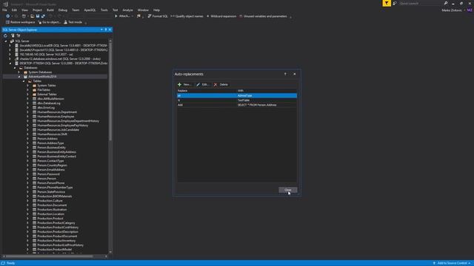The width and height of the screenshot is (474, 266).
Task: Collapse the Tables folder
Action: (x=24, y=81)
